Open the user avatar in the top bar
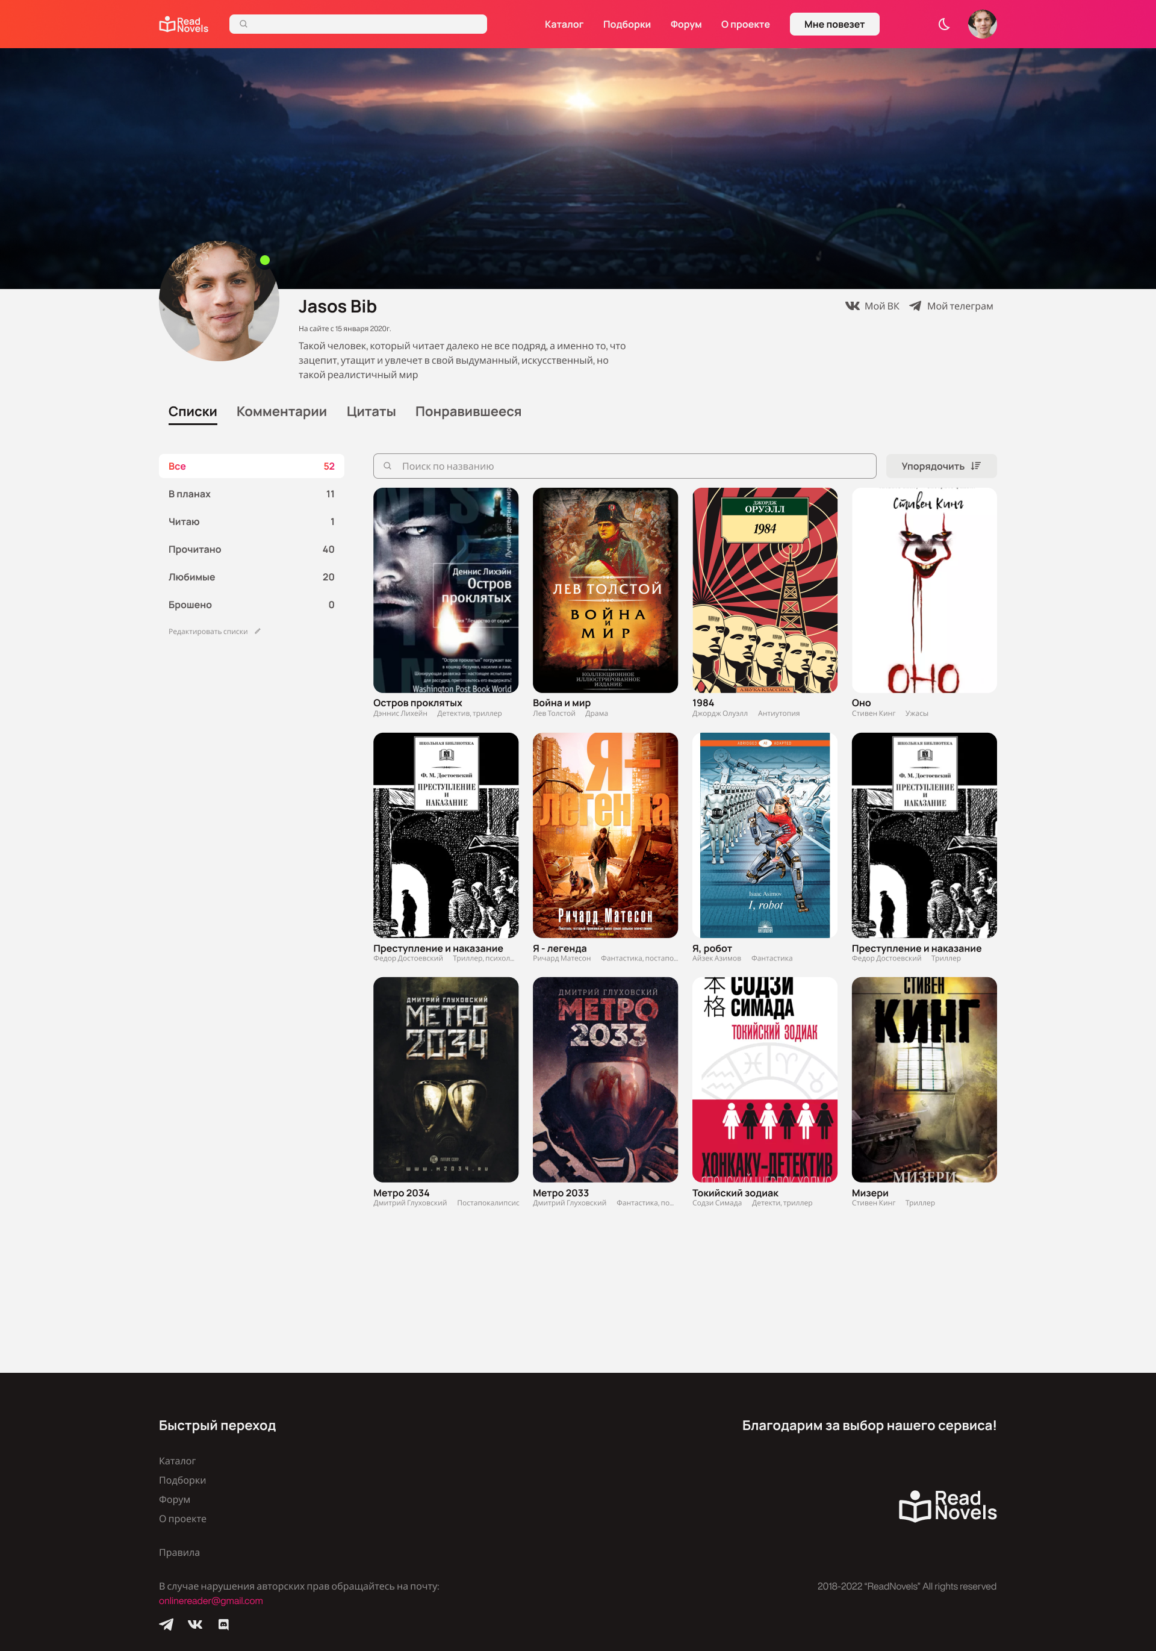 tap(982, 23)
